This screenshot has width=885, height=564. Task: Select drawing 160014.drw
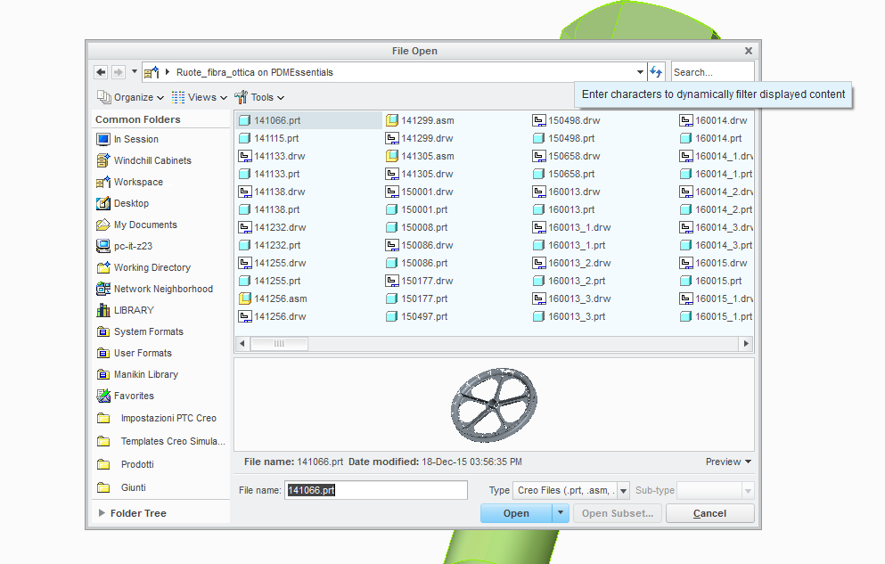click(713, 120)
